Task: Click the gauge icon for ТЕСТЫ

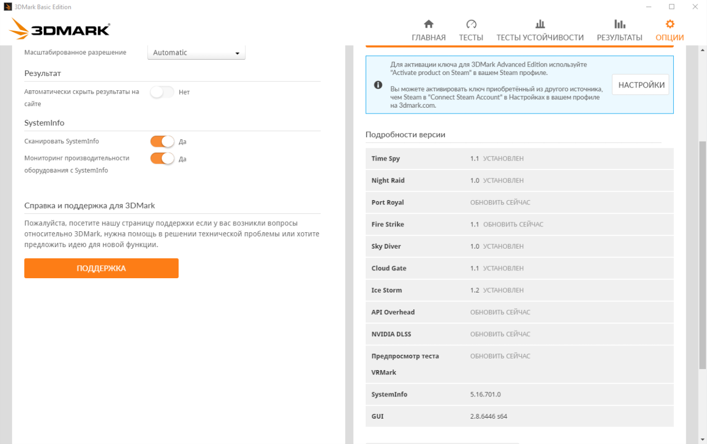Action: (x=471, y=24)
